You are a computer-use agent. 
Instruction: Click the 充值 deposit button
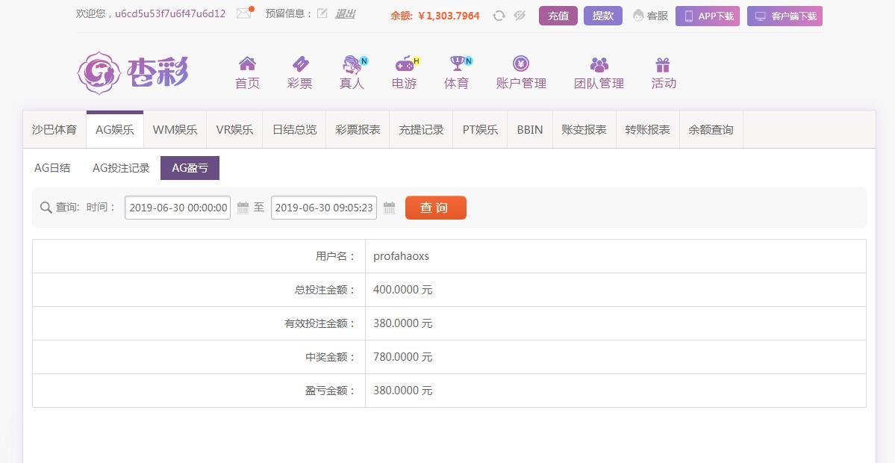tap(558, 16)
